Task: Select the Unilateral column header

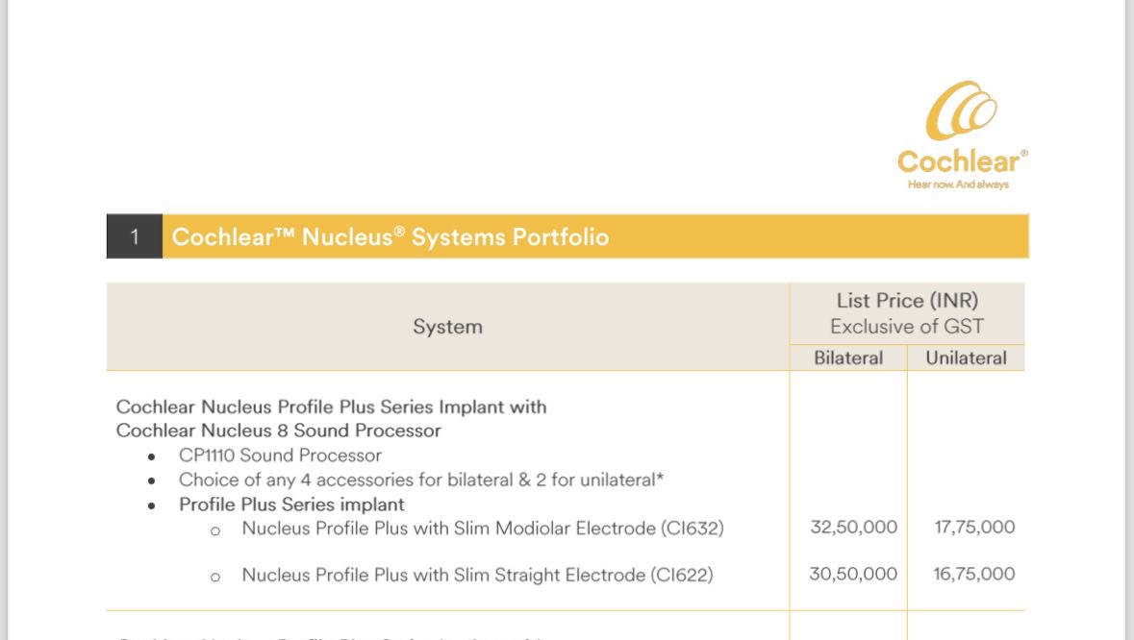Action: point(967,358)
